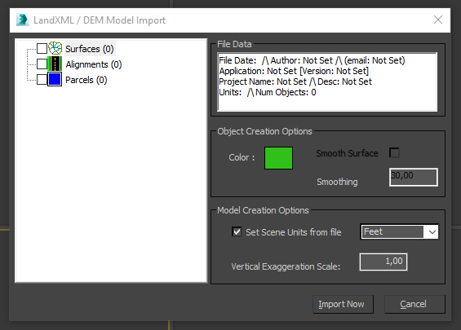Close the LandXML / DEM Model Import dialog
The height and width of the screenshot is (330, 461).
(438, 20)
